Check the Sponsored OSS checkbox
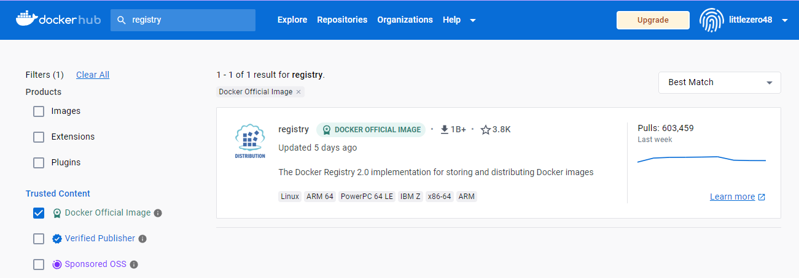799x278 pixels. point(39,265)
